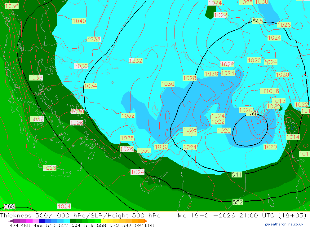Select the 1018 isobar label

pos(272,91)
